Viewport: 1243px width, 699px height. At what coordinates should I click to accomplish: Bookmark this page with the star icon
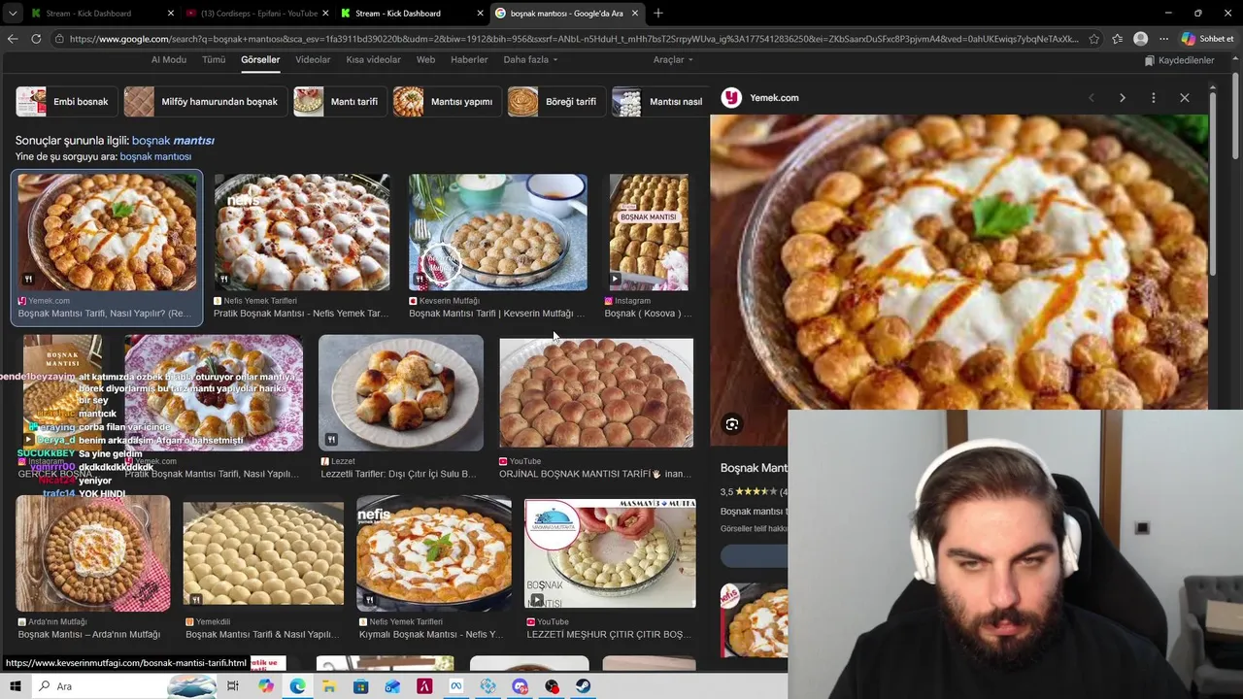click(x=1094, y=39)
